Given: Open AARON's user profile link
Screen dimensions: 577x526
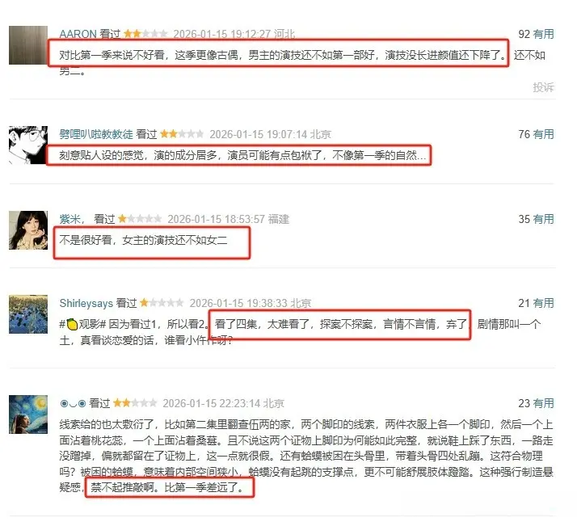Looking at the screenshot, I should 78,34.
